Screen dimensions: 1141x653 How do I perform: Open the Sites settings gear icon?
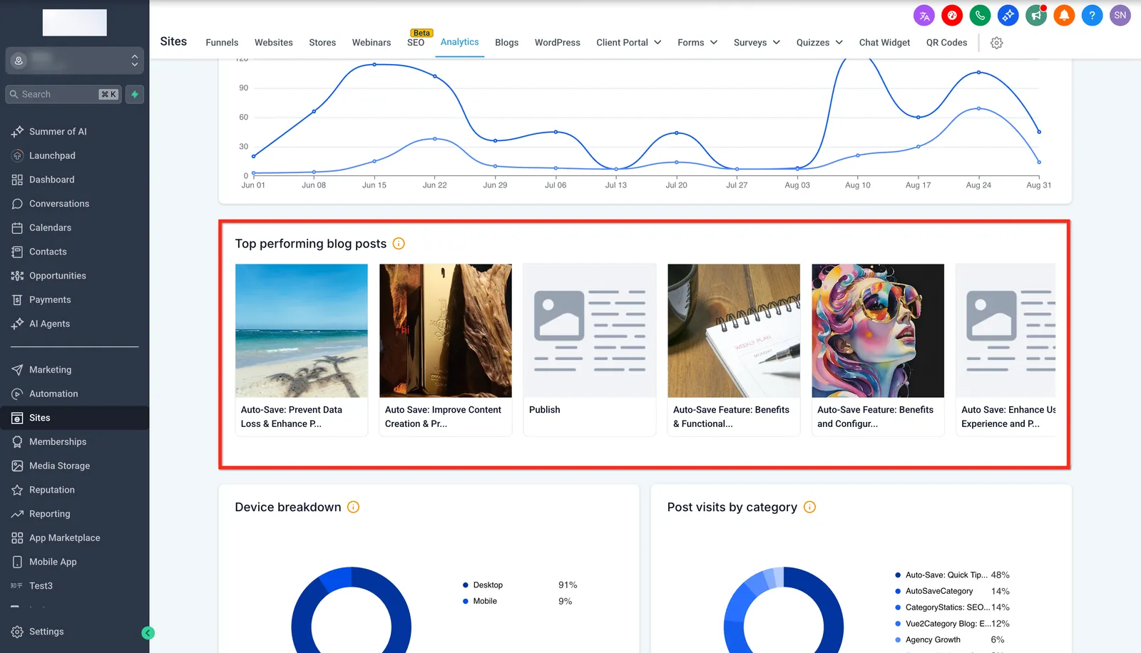pos(997,43)
